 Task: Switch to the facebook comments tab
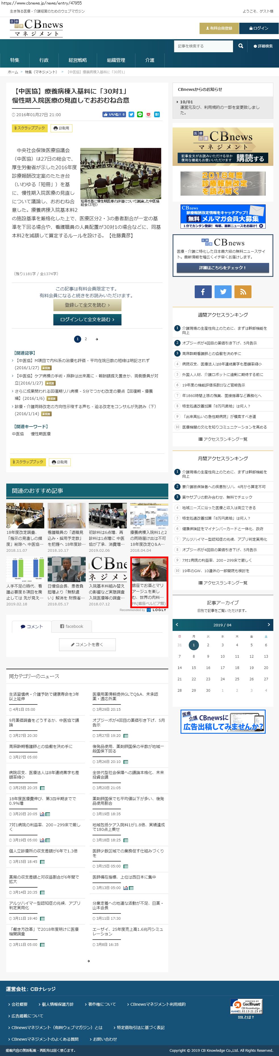[72, 626]
